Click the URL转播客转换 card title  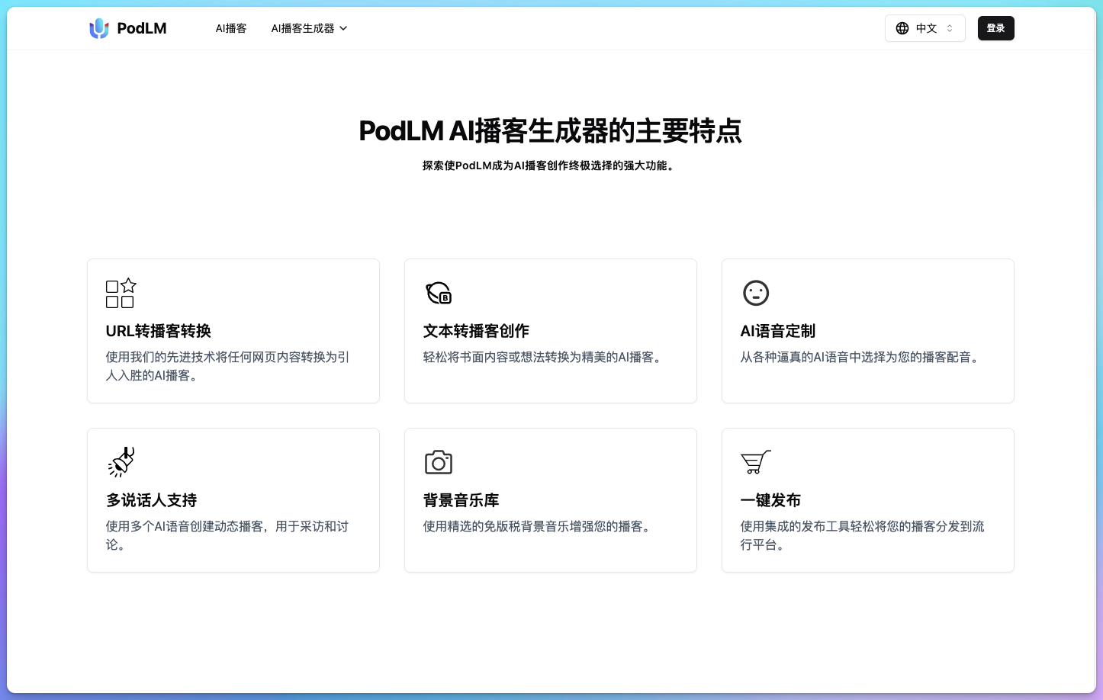159,331
